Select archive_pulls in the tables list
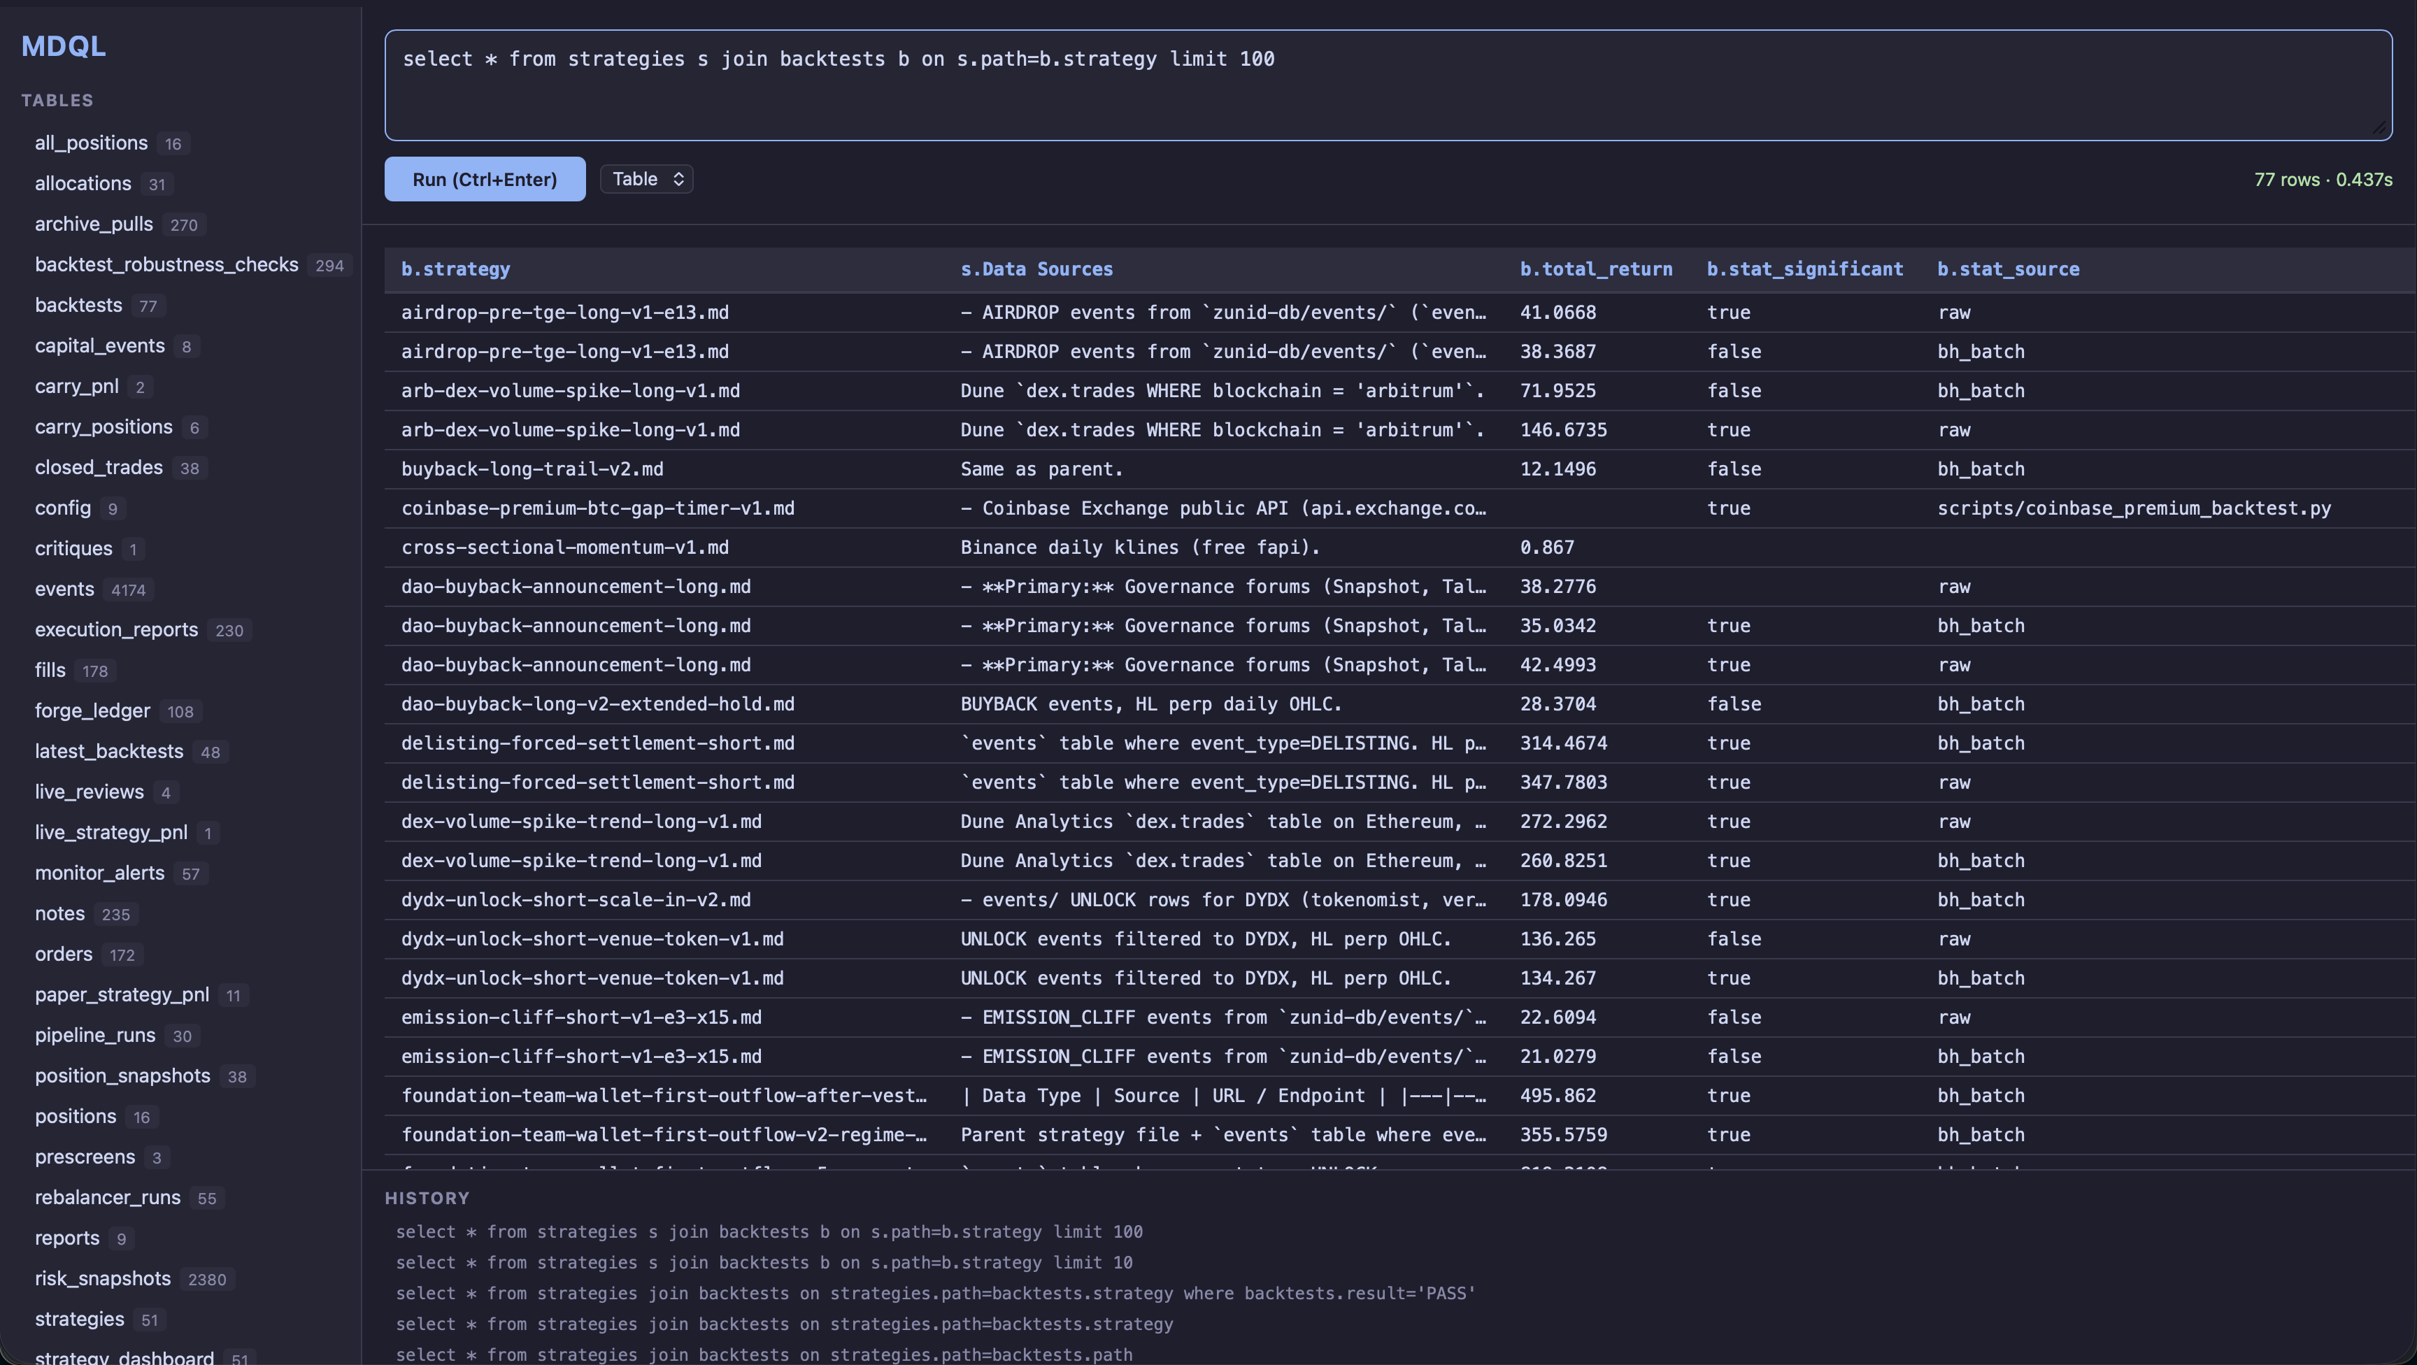This screenshot has height=1365, width=2417. pos(94,224)
